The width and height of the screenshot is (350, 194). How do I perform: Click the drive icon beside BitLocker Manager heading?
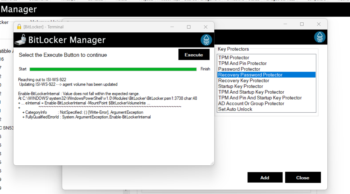tap(21, 40)
